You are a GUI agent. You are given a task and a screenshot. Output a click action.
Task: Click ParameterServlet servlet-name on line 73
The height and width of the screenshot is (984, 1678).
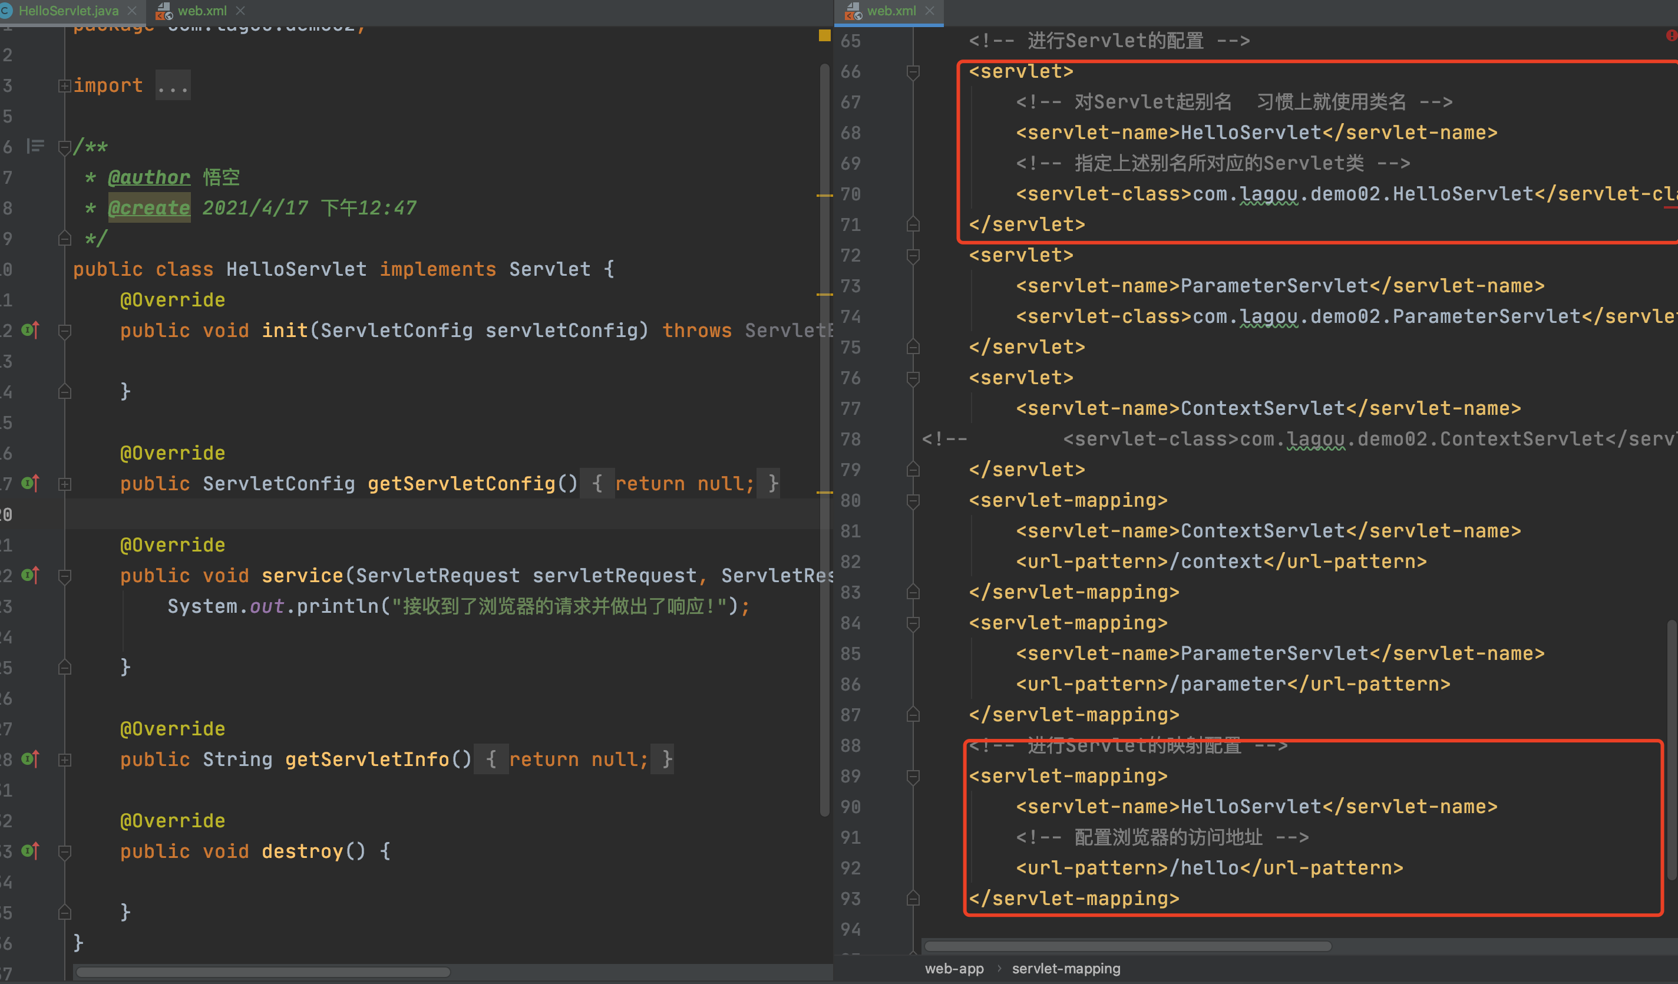[1274, 286]
